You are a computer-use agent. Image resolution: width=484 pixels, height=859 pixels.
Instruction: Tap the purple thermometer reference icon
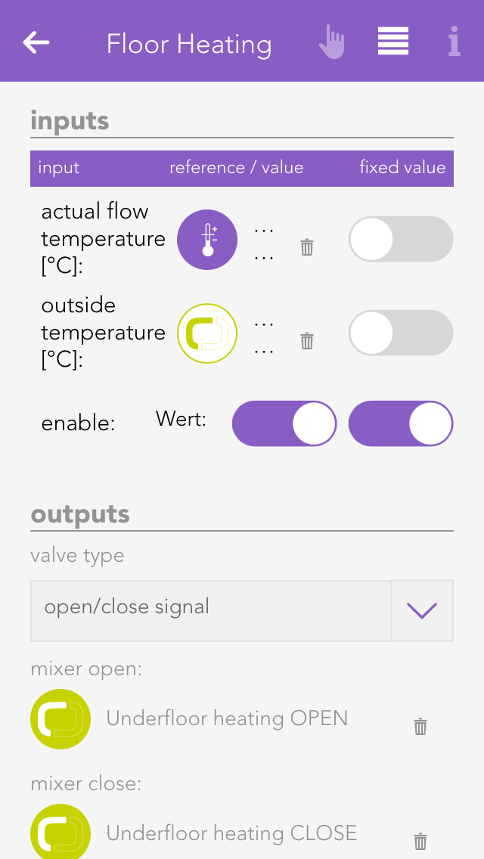207,240
